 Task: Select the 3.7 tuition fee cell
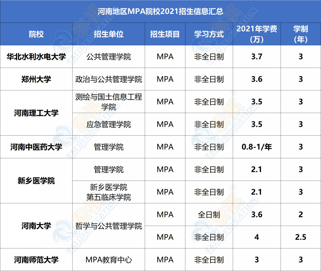[x=257, y=57]
